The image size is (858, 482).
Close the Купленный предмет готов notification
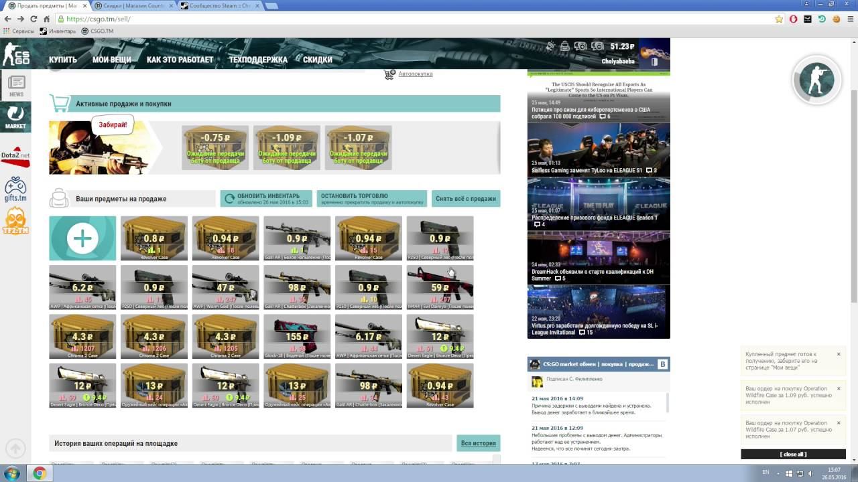point(838,354)
